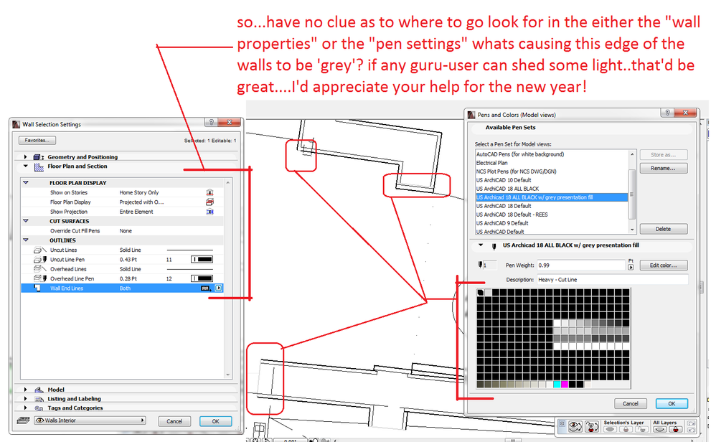This screenshot has width=716, height=442.
Task: Click the Overhead Lines row icon
Action: pos(39,269)
